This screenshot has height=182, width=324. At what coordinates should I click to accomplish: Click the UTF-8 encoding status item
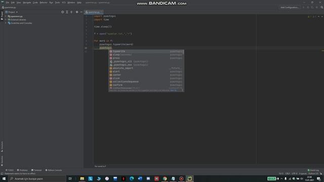point(294,173)
